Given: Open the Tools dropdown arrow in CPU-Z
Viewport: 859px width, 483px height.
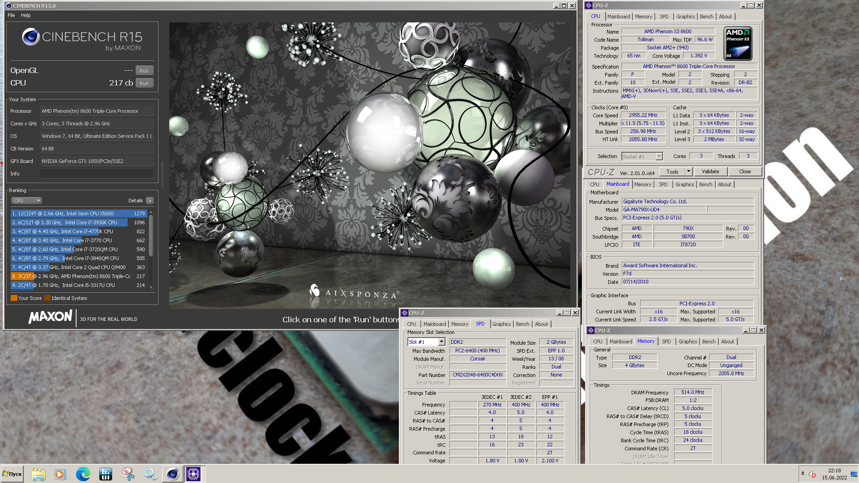Looking at the screenshot, I should 688,171.
